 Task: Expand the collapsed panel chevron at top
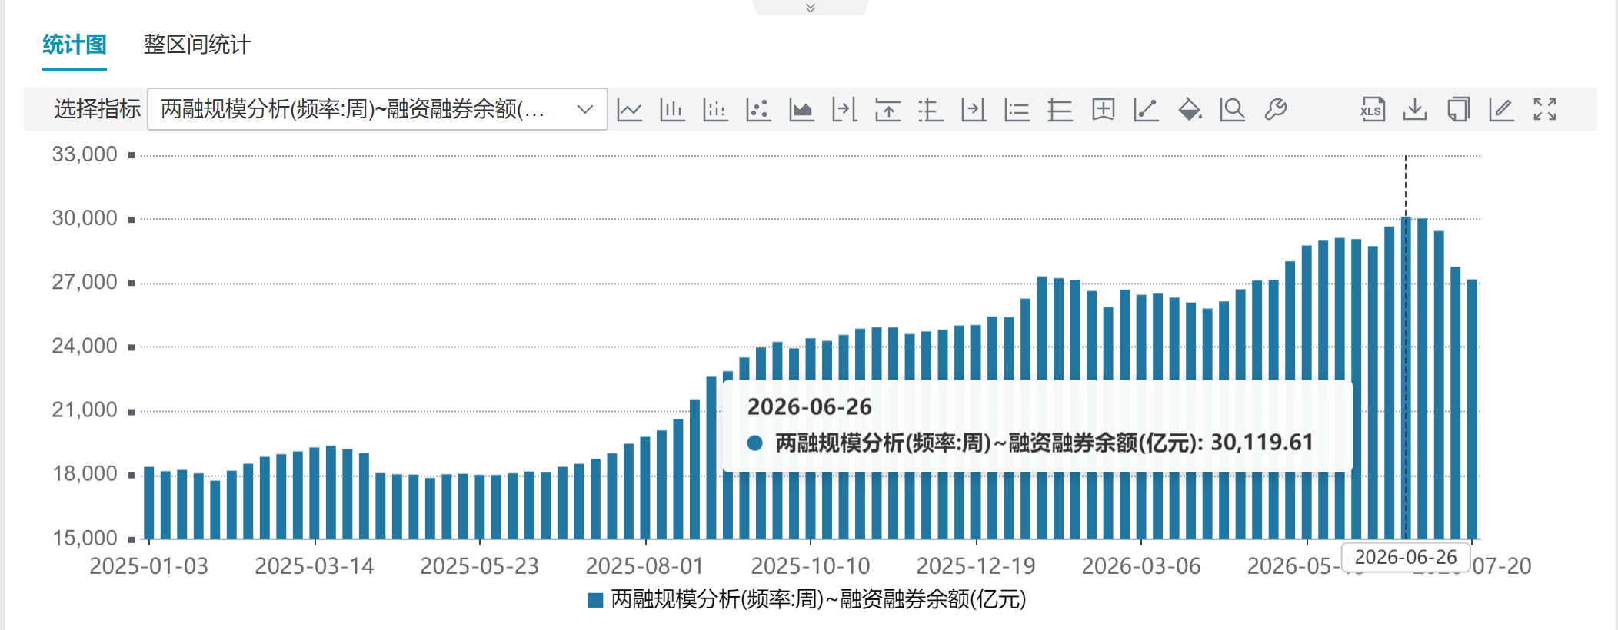[x=810, y=8]
